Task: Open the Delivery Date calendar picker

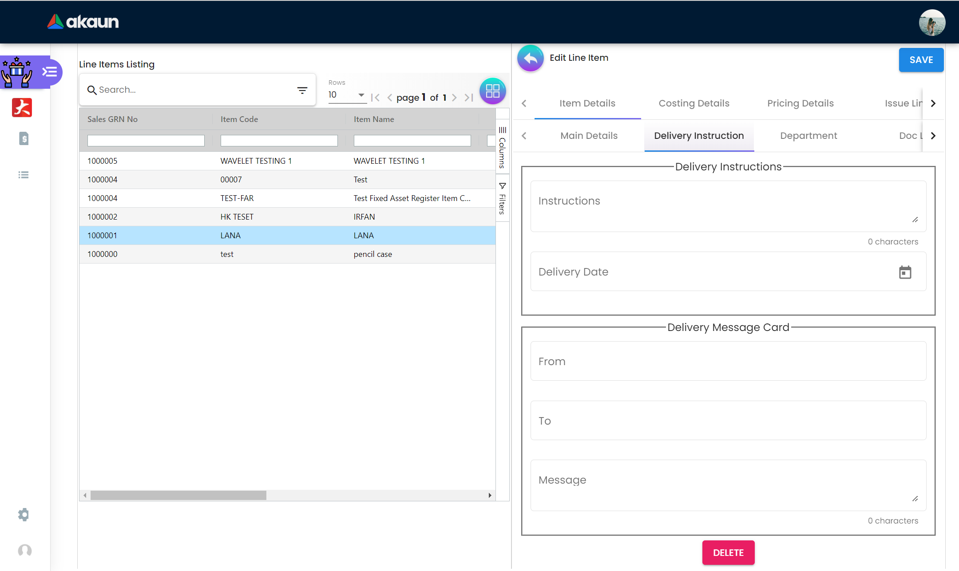Action: pyautogui.click(x=905, y=272)
